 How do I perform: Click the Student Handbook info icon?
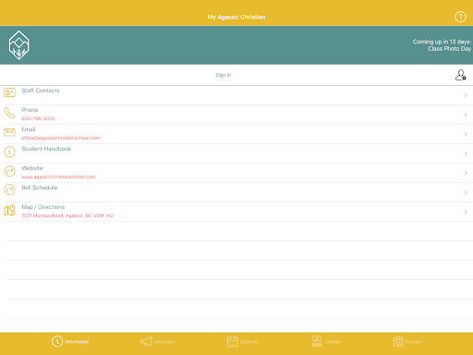coord(9,152)
